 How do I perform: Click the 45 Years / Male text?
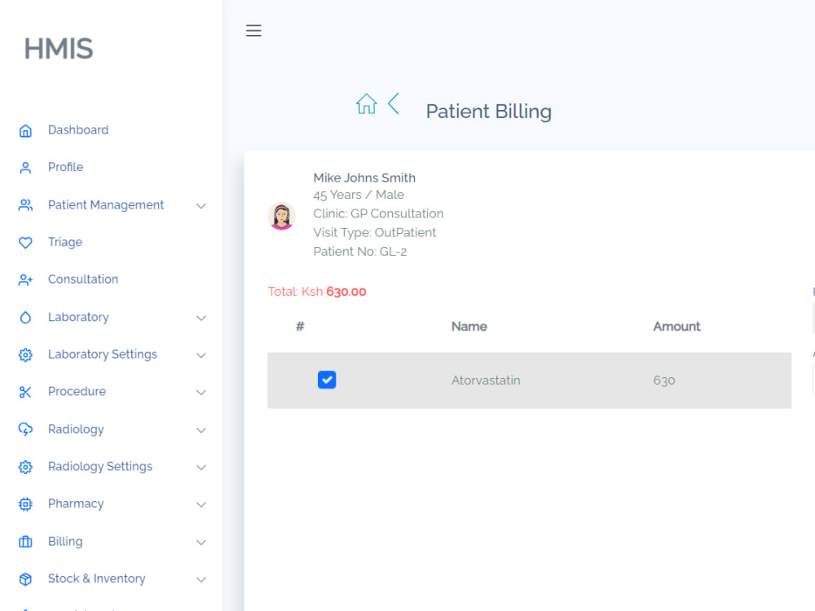click(358, 195)
